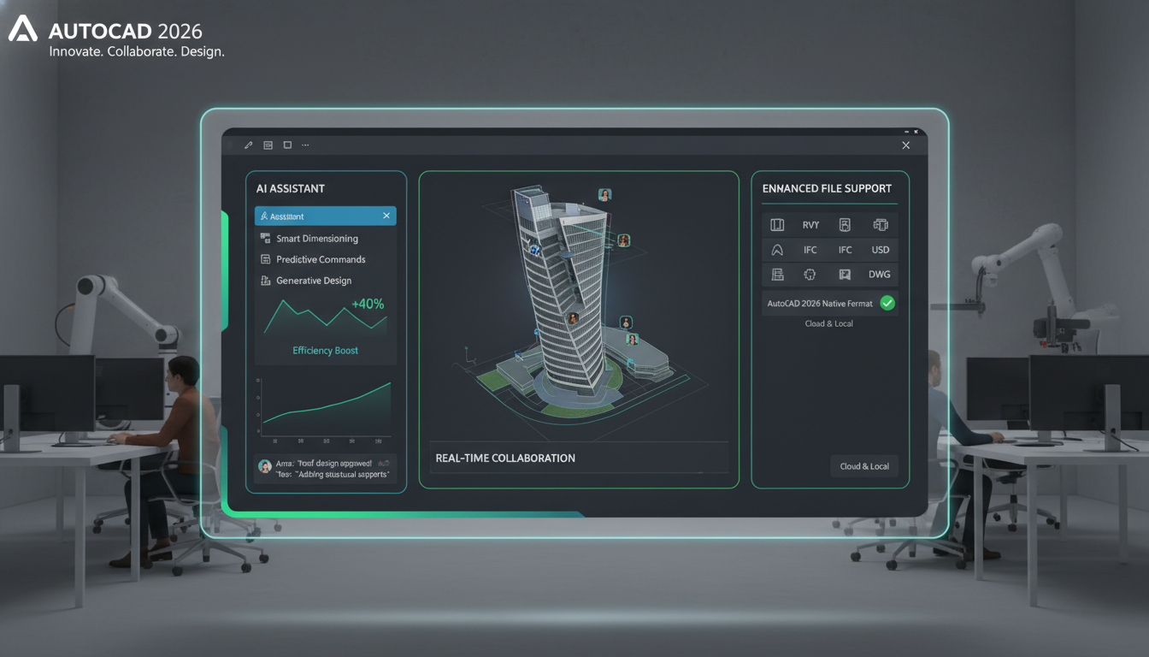
Task: Click the Smart Dimensioning icon
Action: [265, 239]
